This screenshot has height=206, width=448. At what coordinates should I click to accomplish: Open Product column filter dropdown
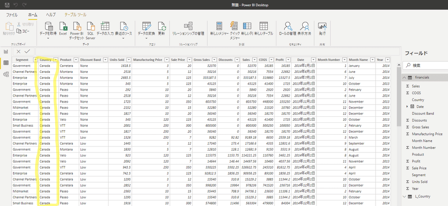pyautogui.click(x=76, y=60)
